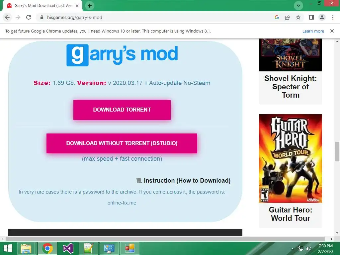Click the scroll down arrow

pos(337,233)
